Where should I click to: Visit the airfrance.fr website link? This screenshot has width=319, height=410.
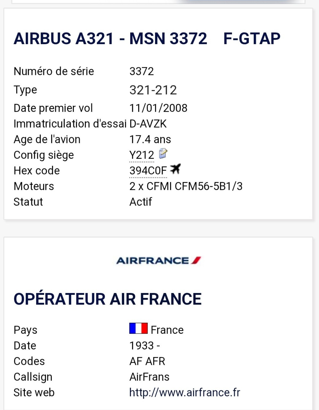(184, 392)
